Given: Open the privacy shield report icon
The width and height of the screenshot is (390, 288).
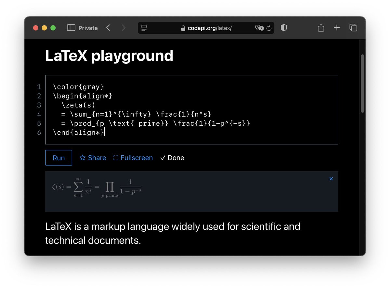Looking at the screenshot, I should point(283,28).
